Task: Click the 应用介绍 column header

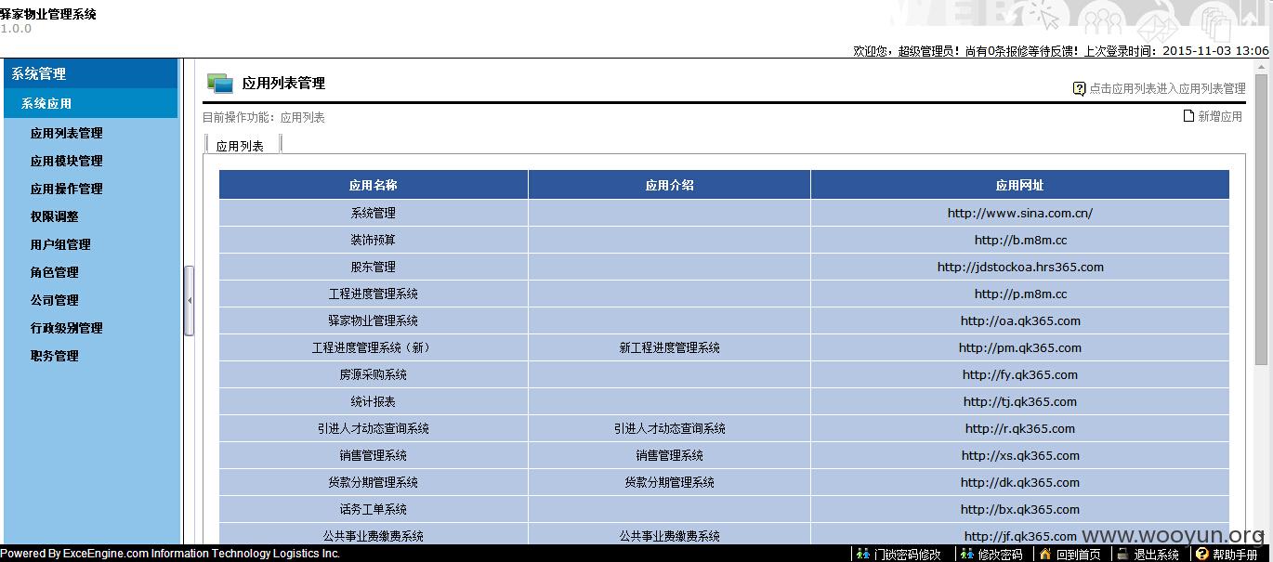Action: tap(670, 185)
